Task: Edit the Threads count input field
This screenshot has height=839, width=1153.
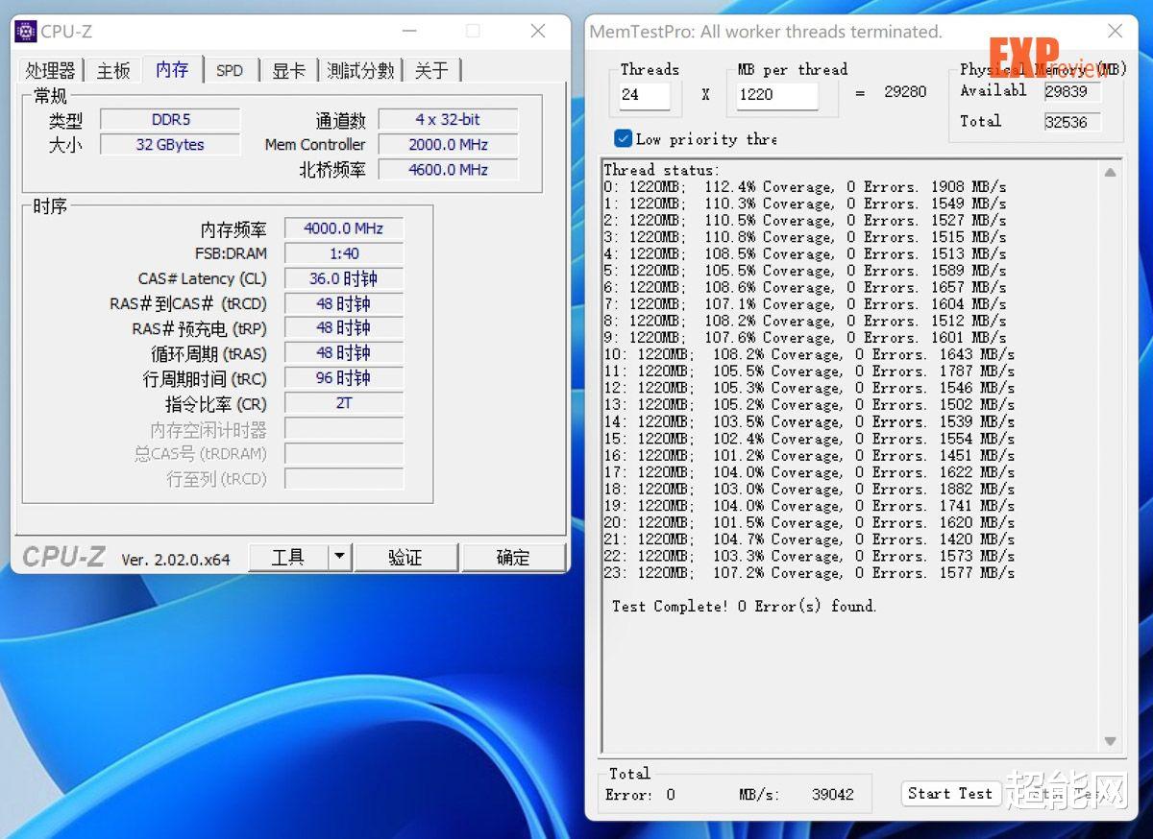Action: (645, 96)
